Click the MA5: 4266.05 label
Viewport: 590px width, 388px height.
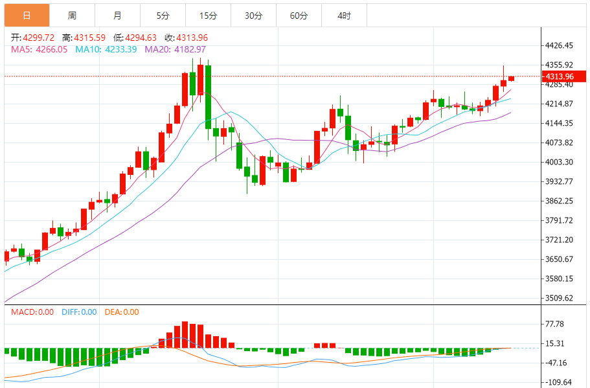click(x=39, y=49)
